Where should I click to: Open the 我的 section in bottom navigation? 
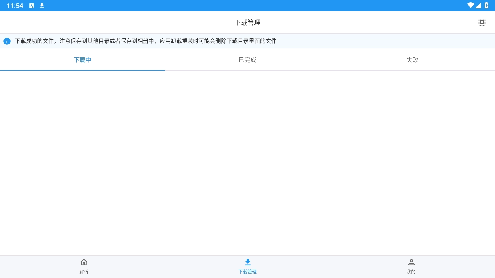point(411,266)
